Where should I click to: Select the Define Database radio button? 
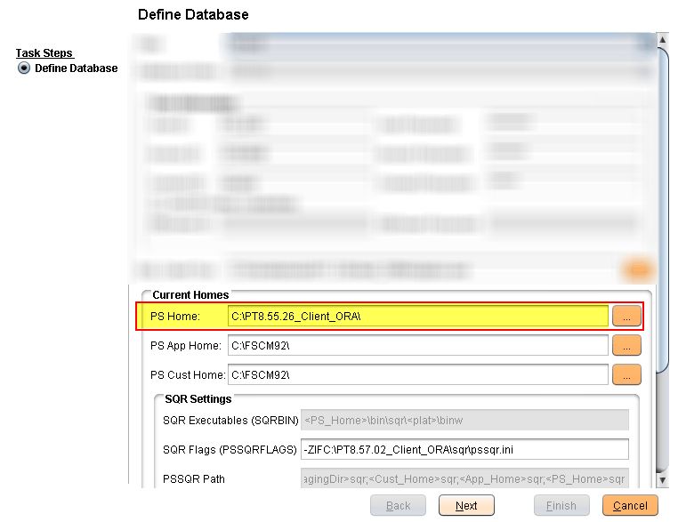[24, 68]
